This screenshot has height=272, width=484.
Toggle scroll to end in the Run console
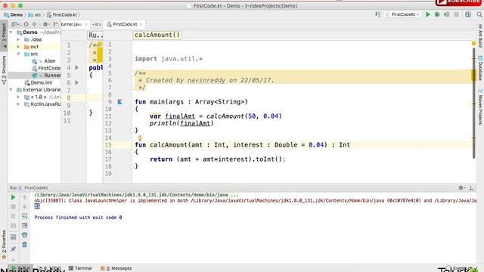click(x=25, y=226)
